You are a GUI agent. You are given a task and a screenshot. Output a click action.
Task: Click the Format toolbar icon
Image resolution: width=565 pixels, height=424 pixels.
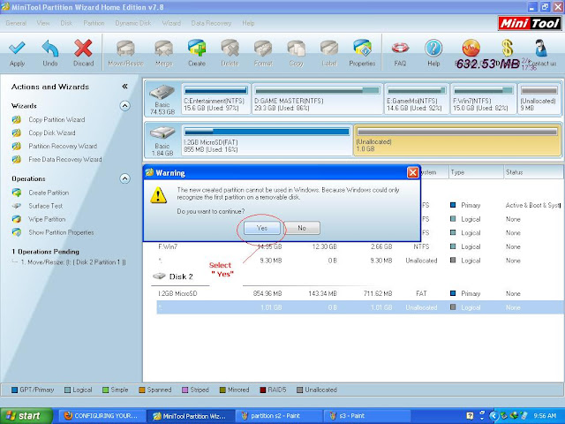(x=263, y=49)
